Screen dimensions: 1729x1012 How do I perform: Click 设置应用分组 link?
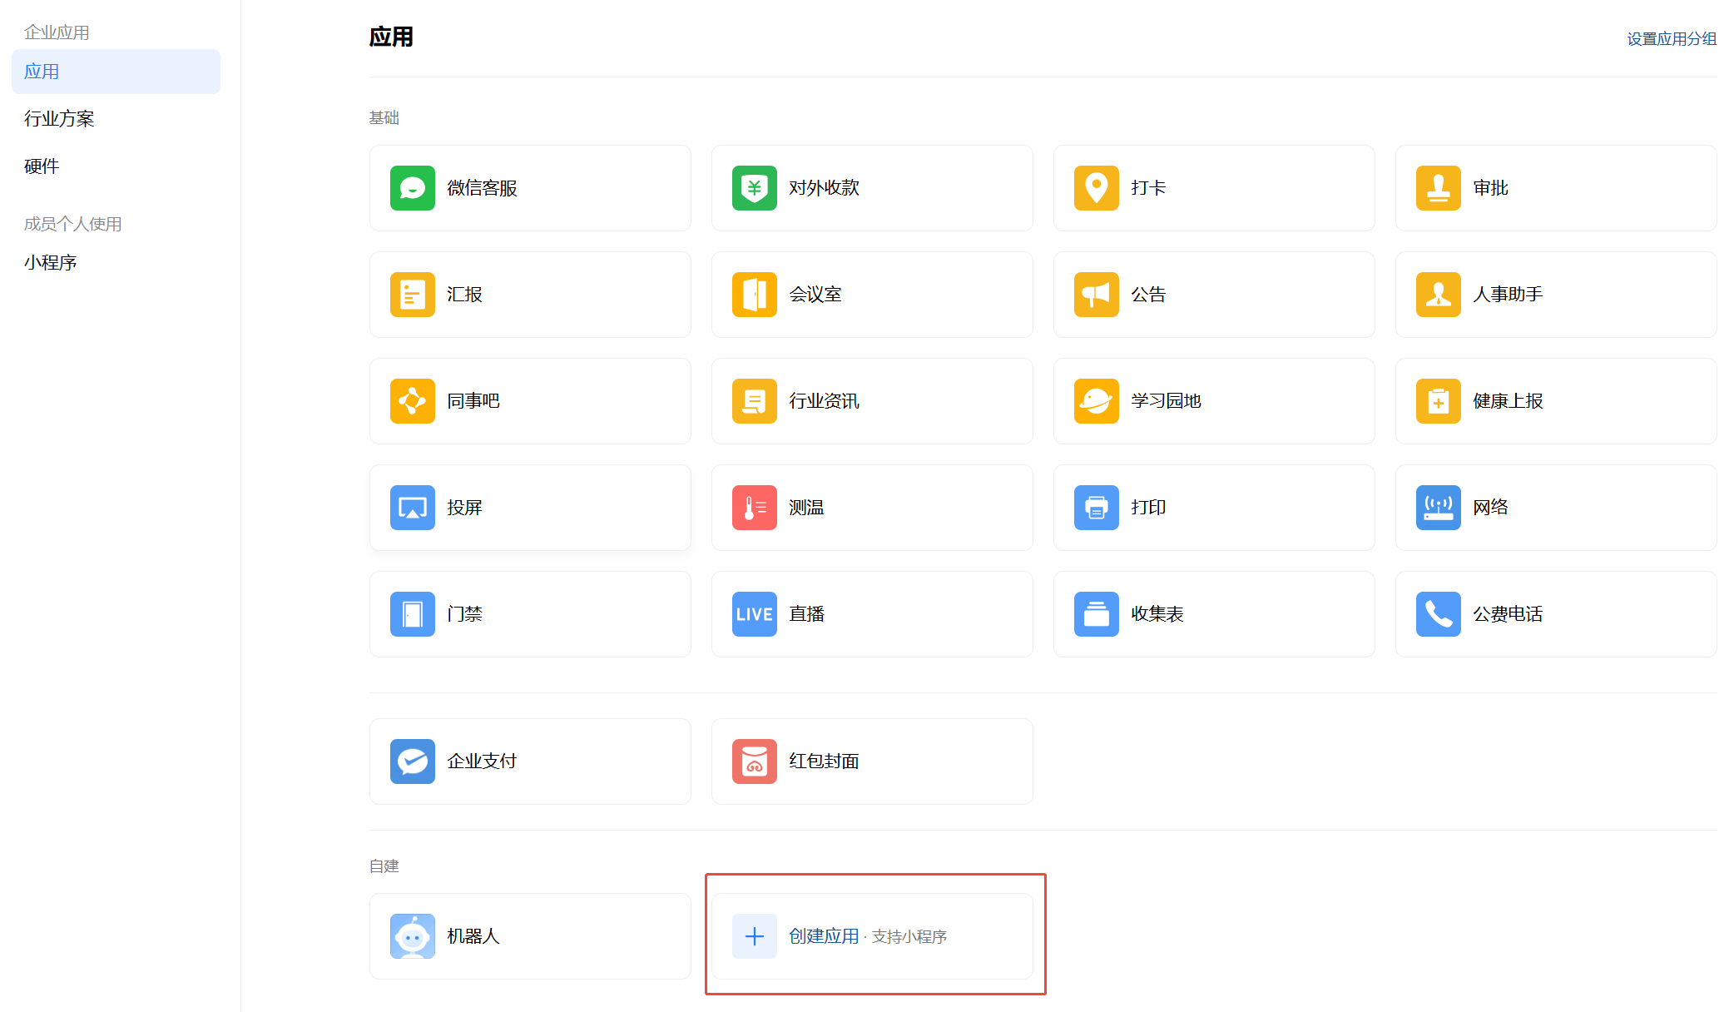coord(1671,39)
